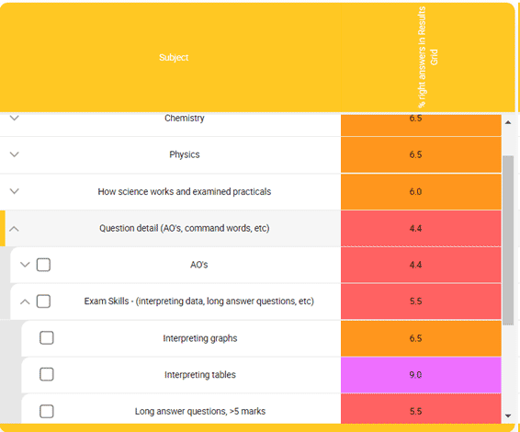Expand the Physics row chevron

click(x=15, y=154)
